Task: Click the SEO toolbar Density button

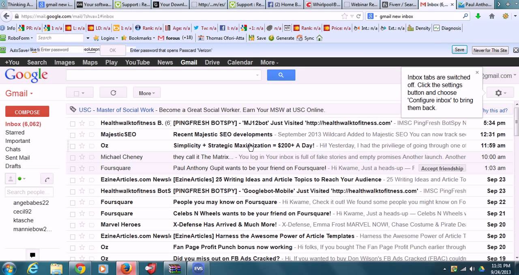Action: pyautogui.click(x=419, y=28)
